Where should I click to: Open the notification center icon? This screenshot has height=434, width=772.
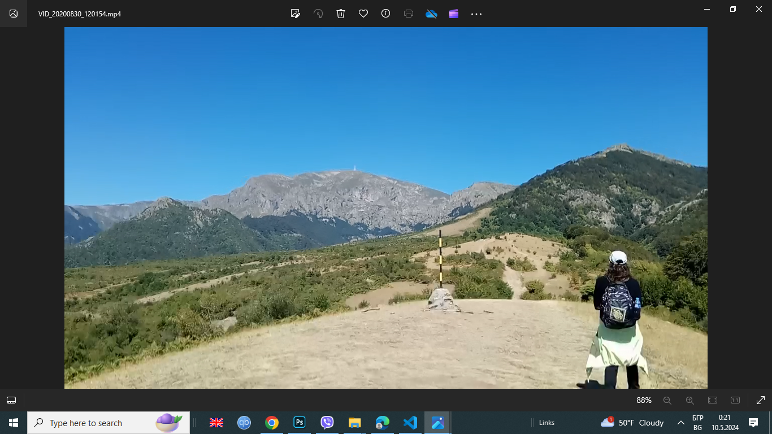point(753,423)
